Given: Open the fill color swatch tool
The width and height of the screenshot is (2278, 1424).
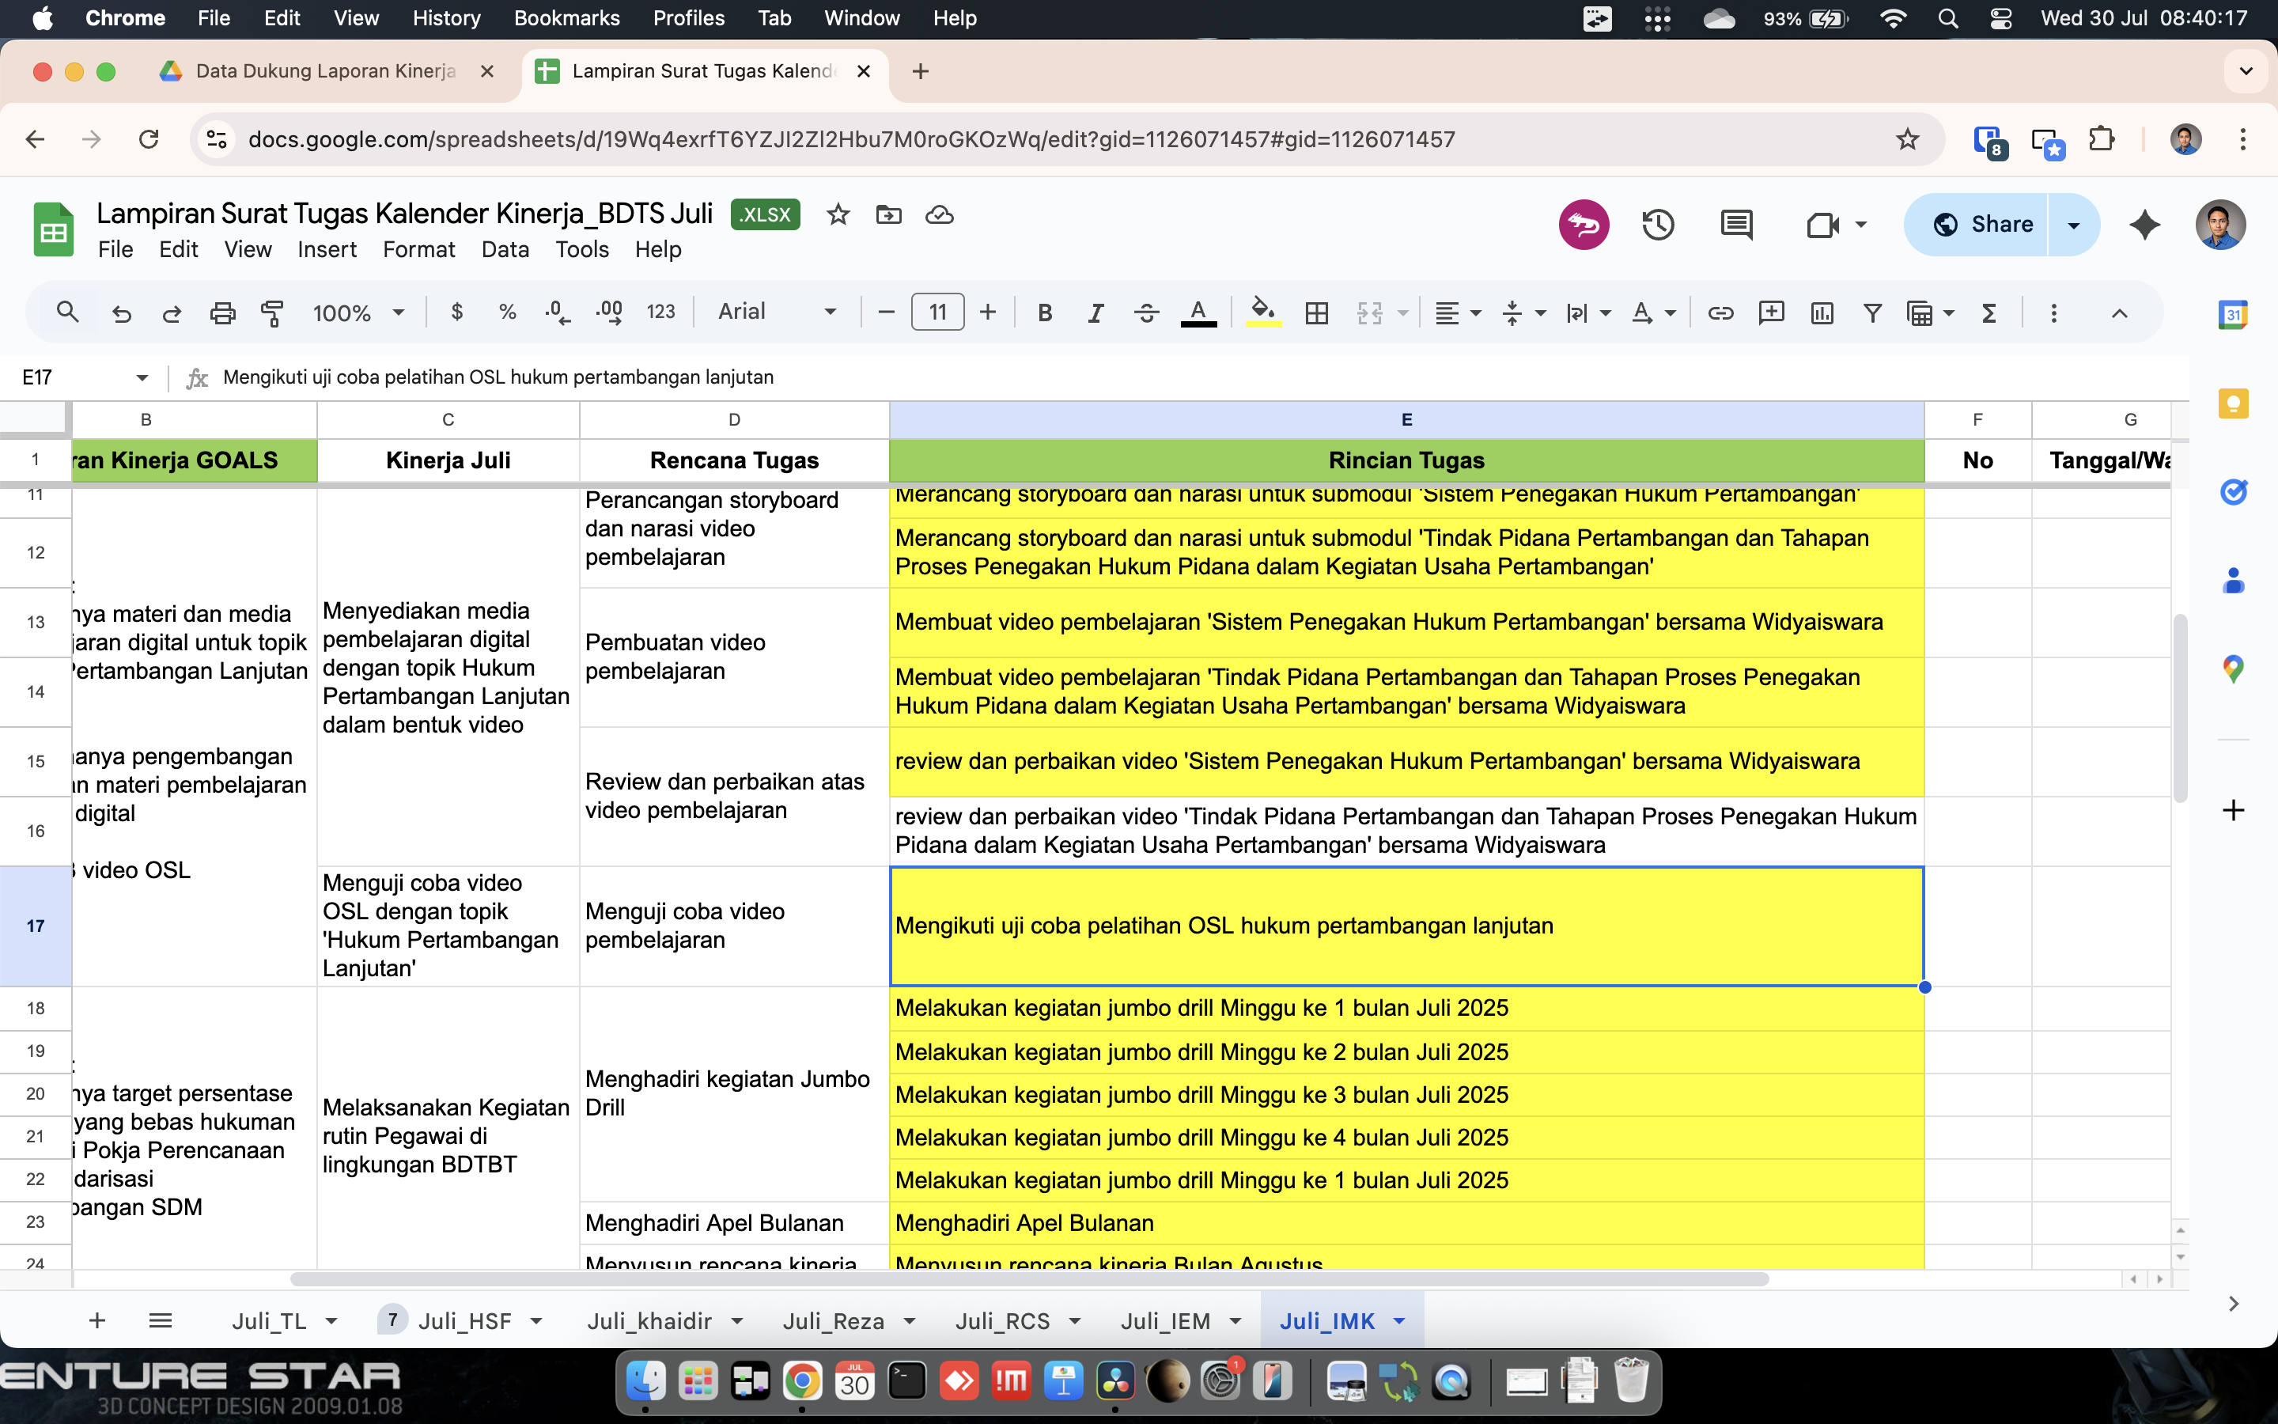Looking at the screenshot, I should (1262, 312).
